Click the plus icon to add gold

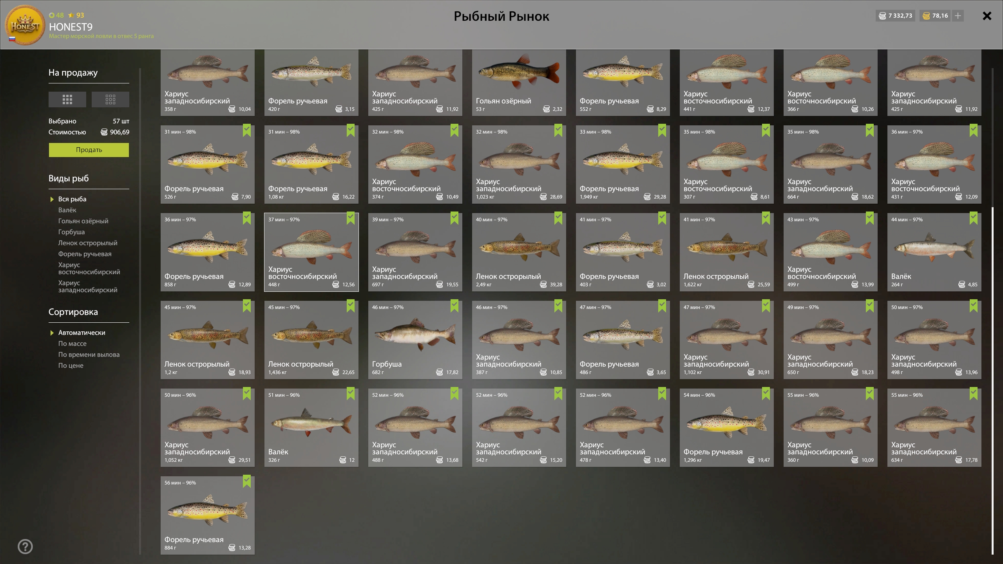click(x=958, y=16)
